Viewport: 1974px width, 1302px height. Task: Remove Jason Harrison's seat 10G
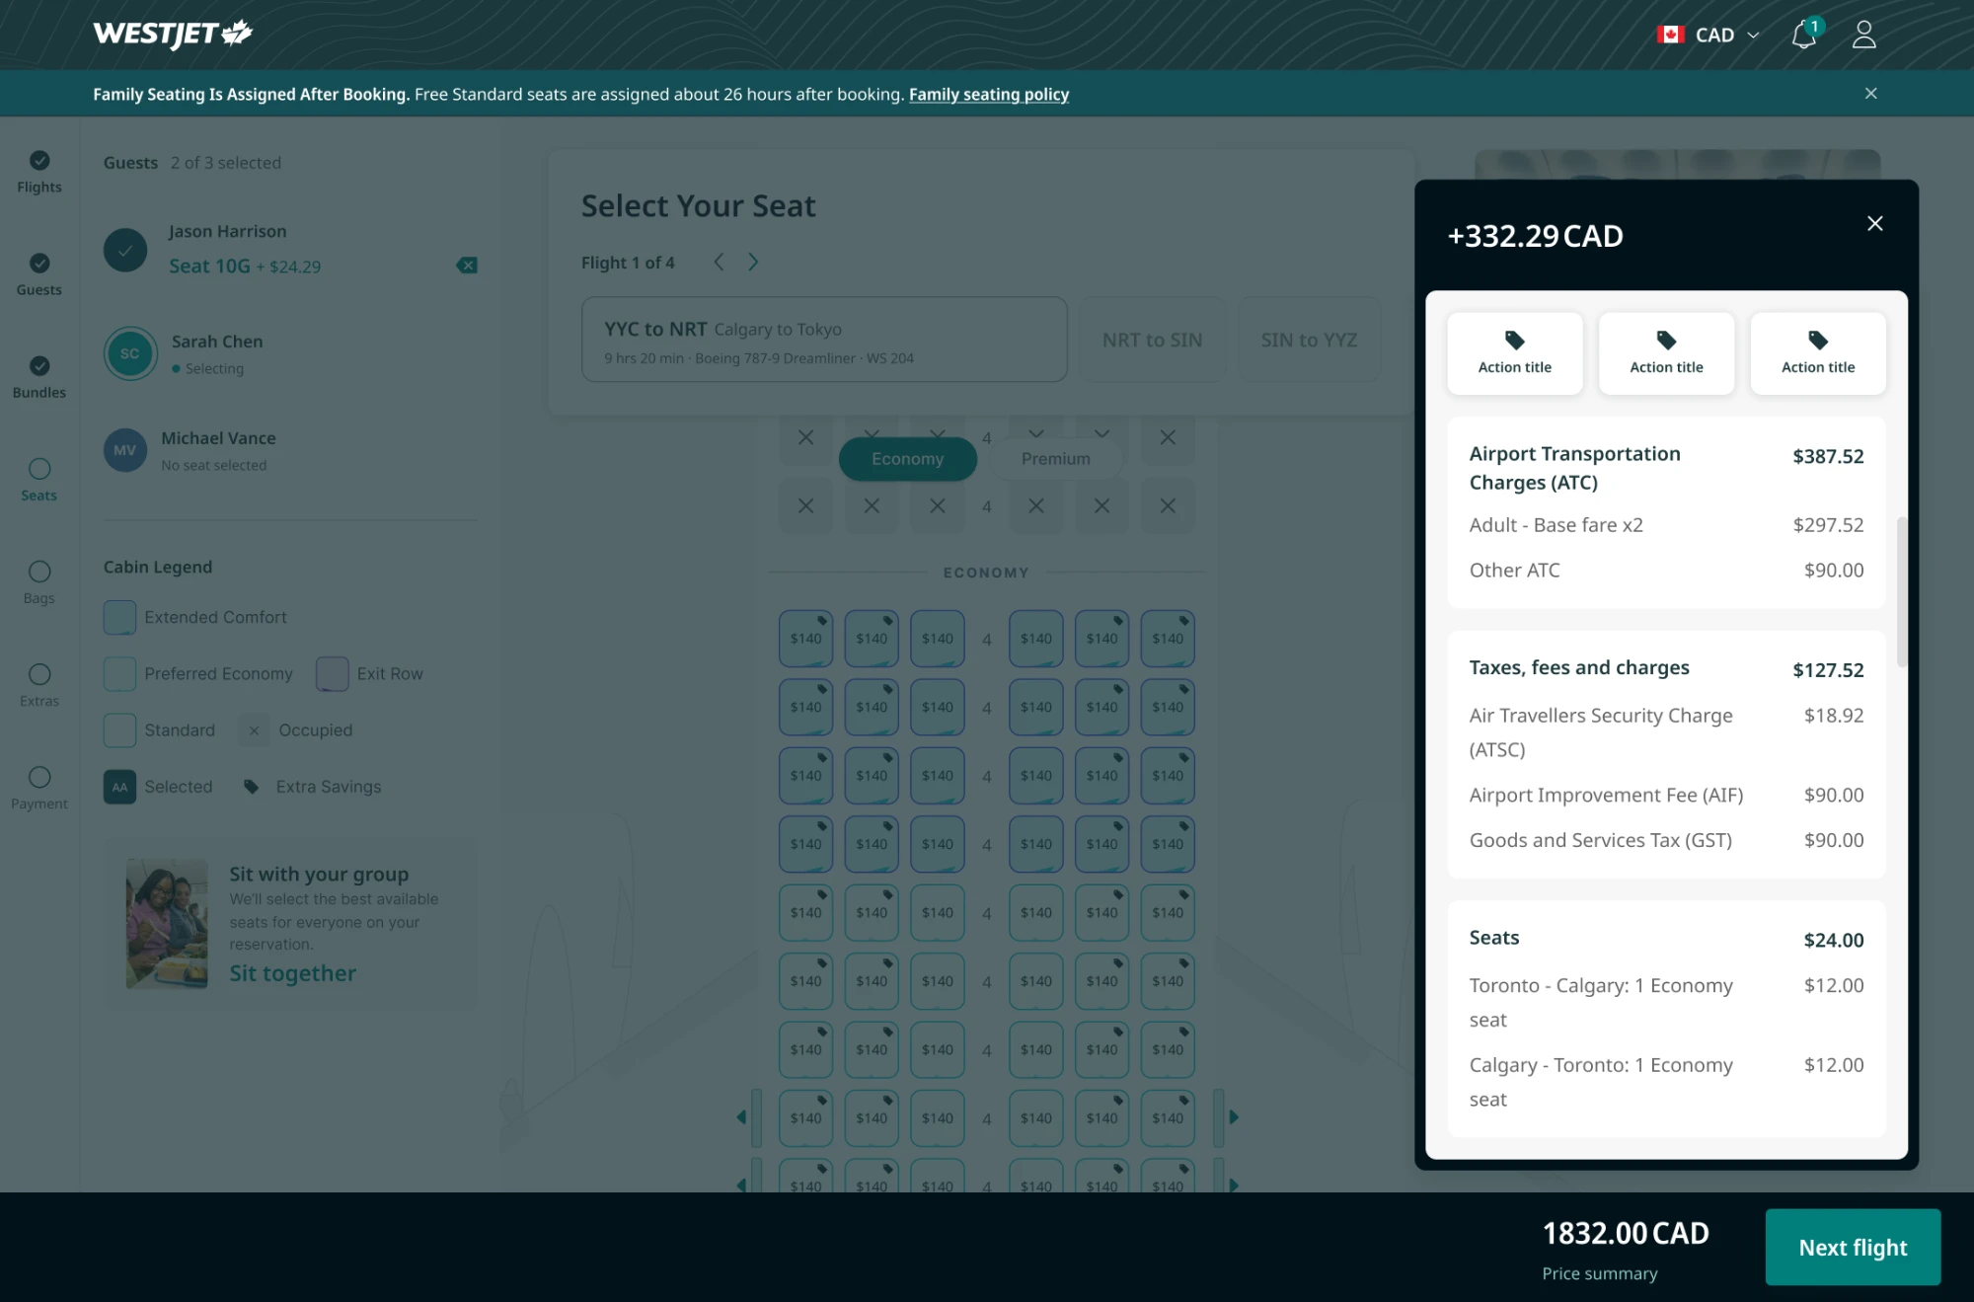467,265
